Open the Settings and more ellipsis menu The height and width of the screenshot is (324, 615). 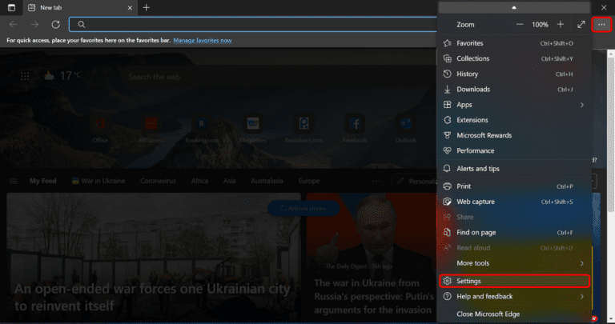601,25
